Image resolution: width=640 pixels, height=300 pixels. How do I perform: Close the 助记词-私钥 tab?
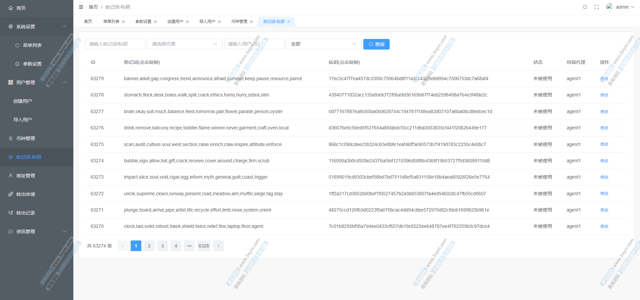[x=289, y=22]
